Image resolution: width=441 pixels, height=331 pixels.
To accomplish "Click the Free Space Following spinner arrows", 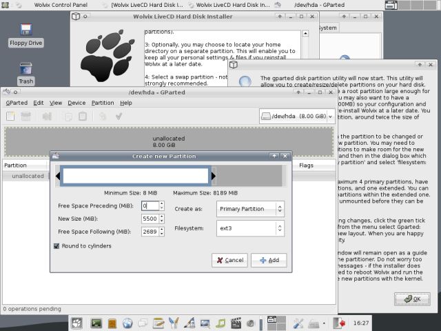I will point(163,232).
